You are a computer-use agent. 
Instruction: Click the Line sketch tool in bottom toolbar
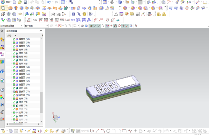pyautogui.click(x=97, y=131)
